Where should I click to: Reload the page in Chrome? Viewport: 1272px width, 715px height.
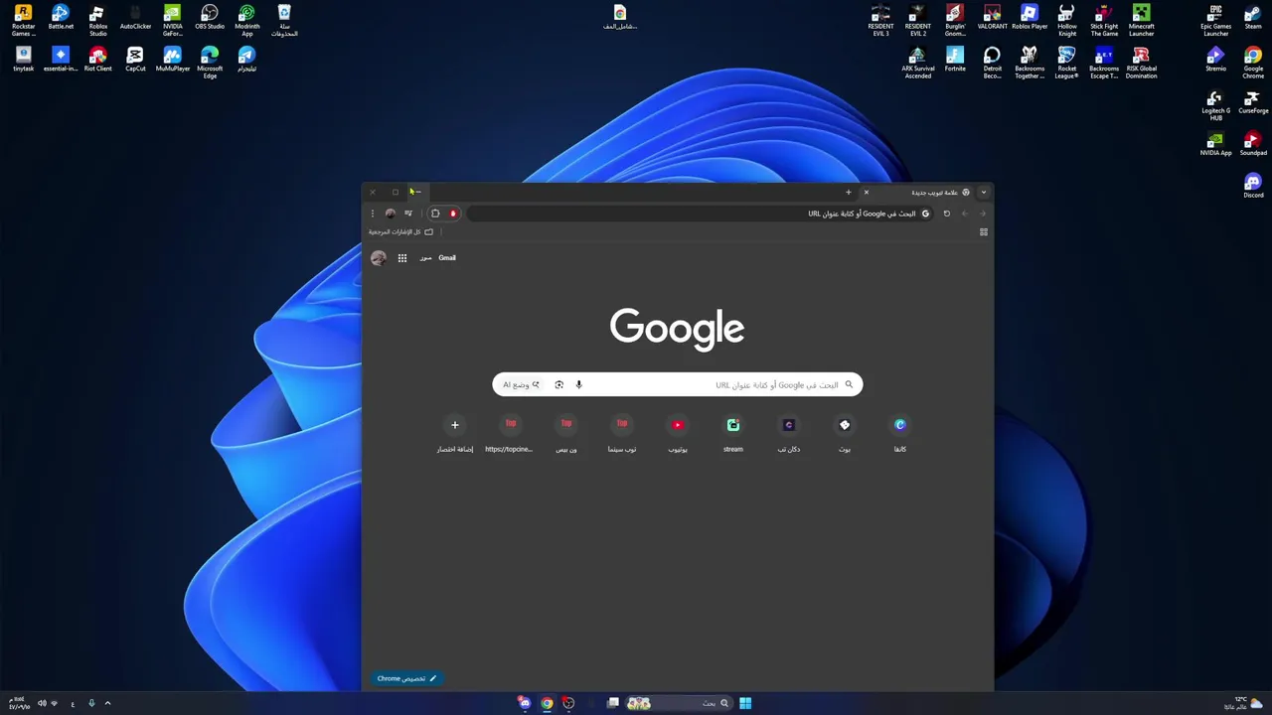tap(946, 214)
